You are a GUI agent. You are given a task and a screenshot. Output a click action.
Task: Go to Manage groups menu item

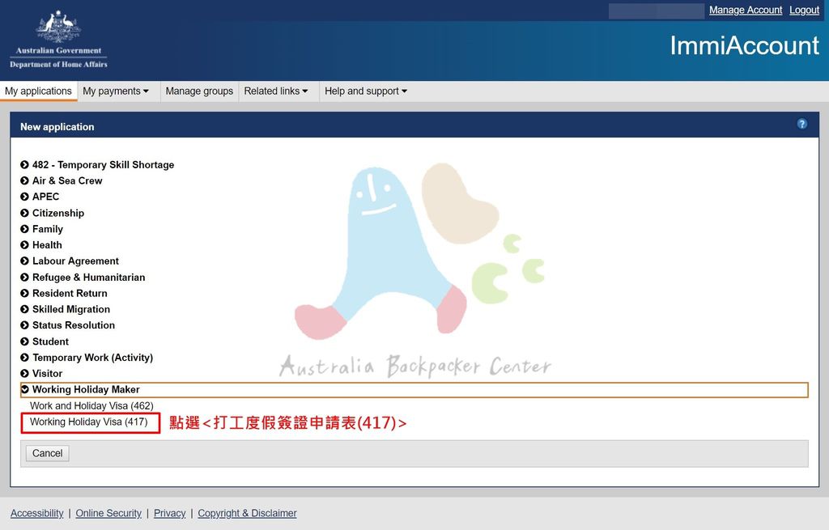click(x=199, y=91)
